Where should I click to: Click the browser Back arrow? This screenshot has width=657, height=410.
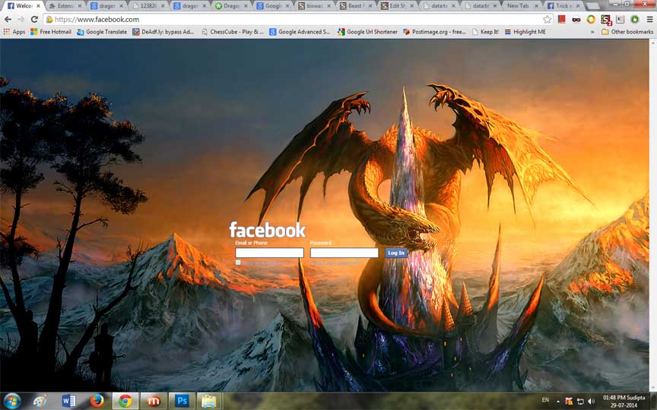coord(8,19)
